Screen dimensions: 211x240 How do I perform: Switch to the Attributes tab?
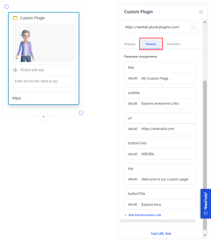(173, 44)
